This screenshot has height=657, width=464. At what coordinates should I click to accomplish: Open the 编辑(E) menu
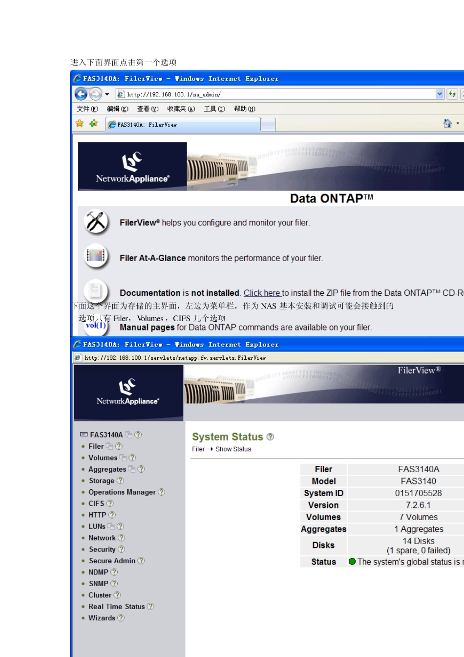[118, 109]
